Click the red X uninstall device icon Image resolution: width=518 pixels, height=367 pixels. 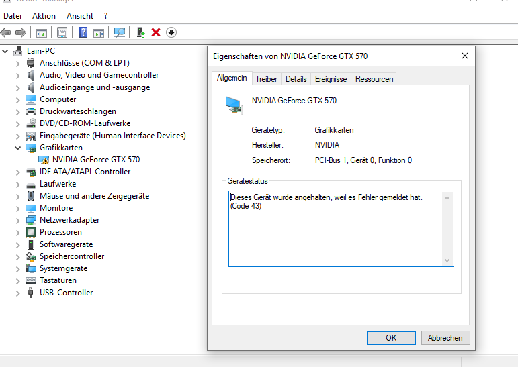click(156, 32)
